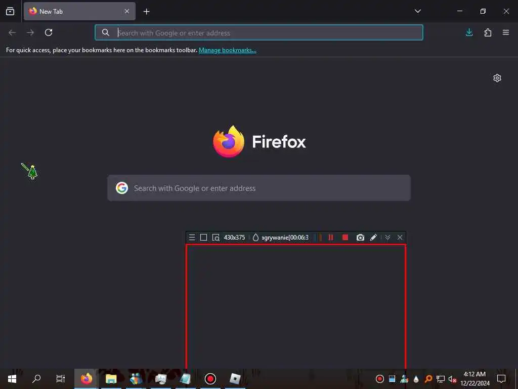Screen dimensions: 518x389
Task: Go forward one page
Action: (30, 32)
